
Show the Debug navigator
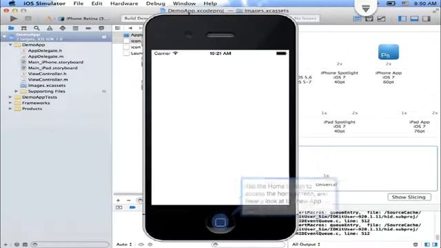pyautogui.click(x=75, y=28)
